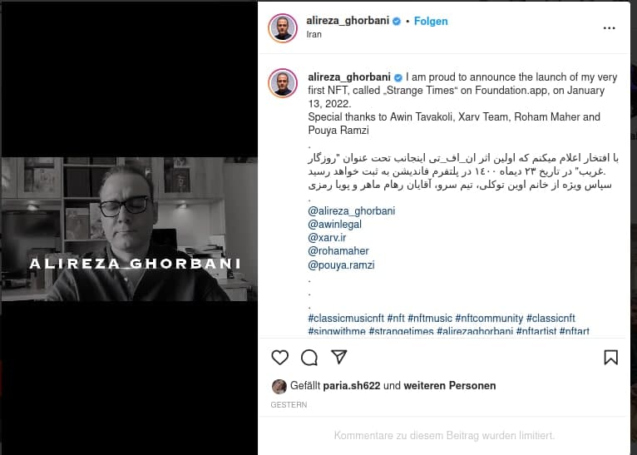
Task: Click header profile picture of alireza_ghorbani
Action: coord(283,28)
